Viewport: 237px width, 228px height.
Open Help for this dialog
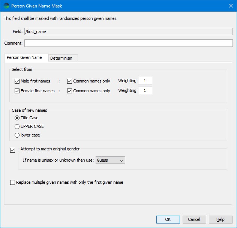pos(220,219)
